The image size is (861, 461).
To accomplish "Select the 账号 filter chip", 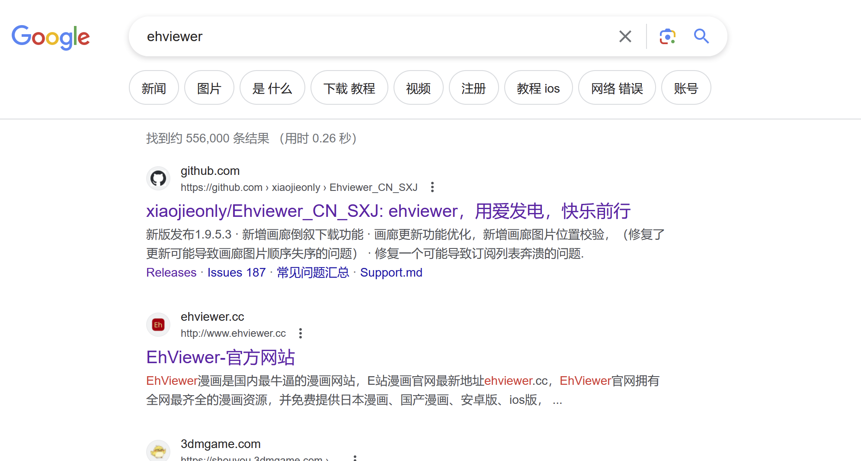I will pos(686,88).
